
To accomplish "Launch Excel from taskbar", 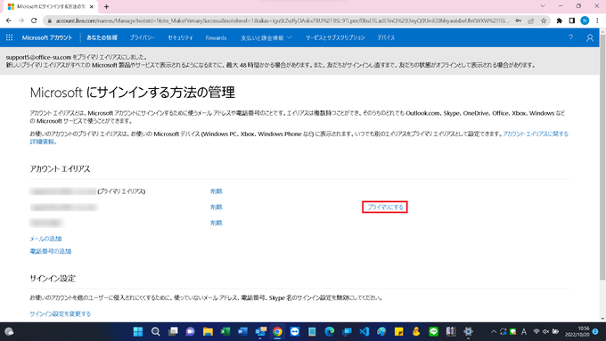I will pyautogui.click(x=225, y=331).
